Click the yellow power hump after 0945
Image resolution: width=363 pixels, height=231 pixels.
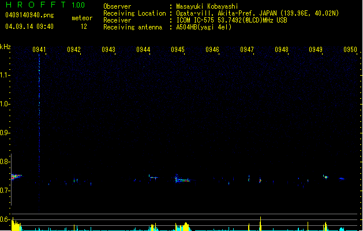(x=186, y=227)
